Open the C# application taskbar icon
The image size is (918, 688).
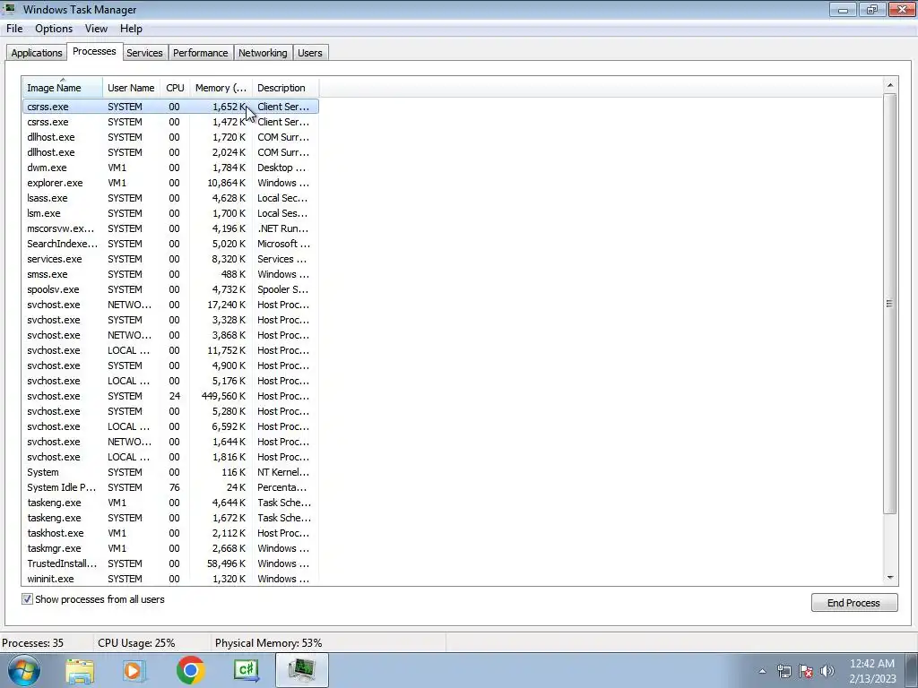tap(247, 670)
